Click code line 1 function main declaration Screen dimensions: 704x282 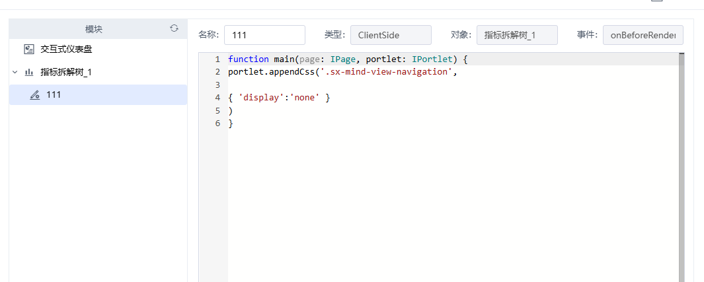point(348,59)
